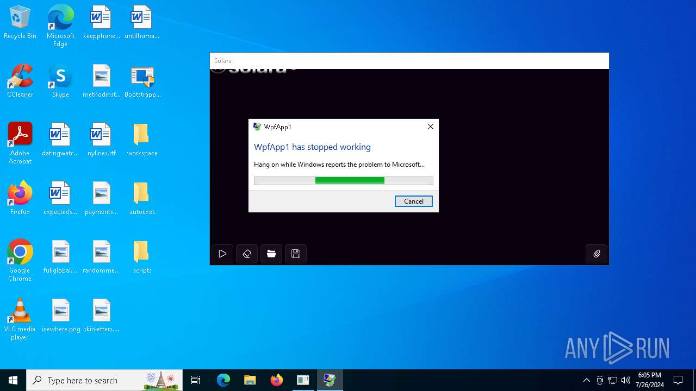Select the keepphone Word document icon
Screen dimensions: 696x391
pyautogui.click(x=101, y=23)
